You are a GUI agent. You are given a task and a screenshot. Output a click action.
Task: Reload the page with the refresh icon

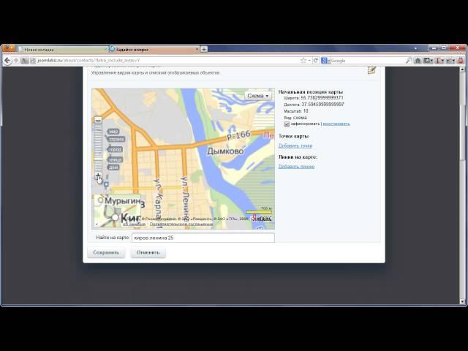pos(316,61)
